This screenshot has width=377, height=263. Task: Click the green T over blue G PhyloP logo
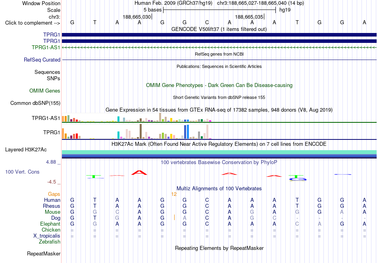[x=297, y=178]
